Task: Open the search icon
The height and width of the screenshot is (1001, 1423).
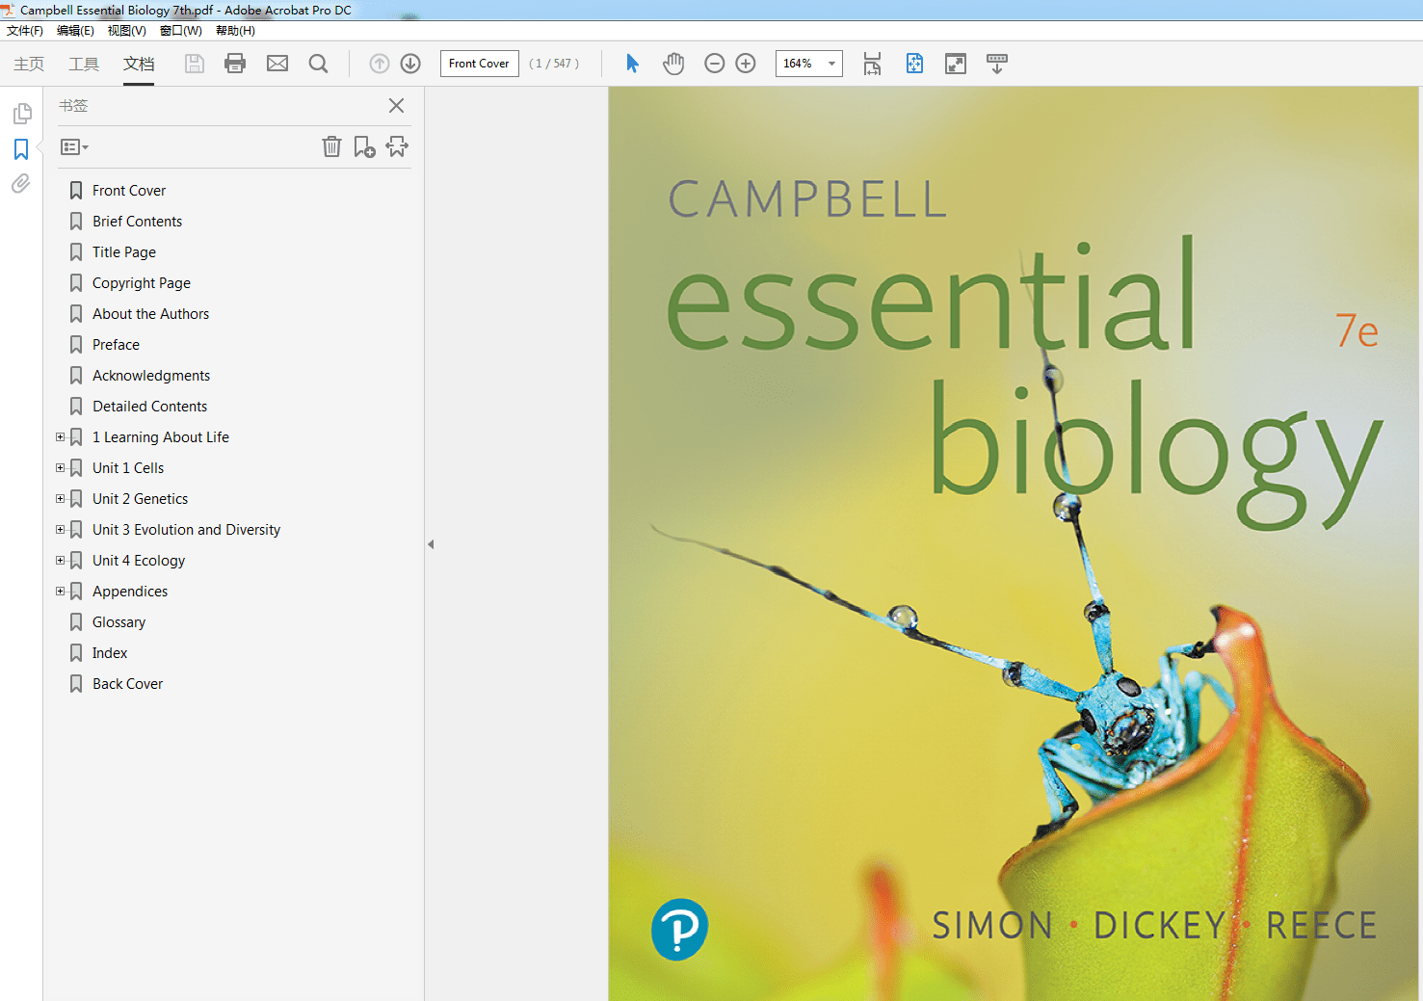Action: (318, 64)
